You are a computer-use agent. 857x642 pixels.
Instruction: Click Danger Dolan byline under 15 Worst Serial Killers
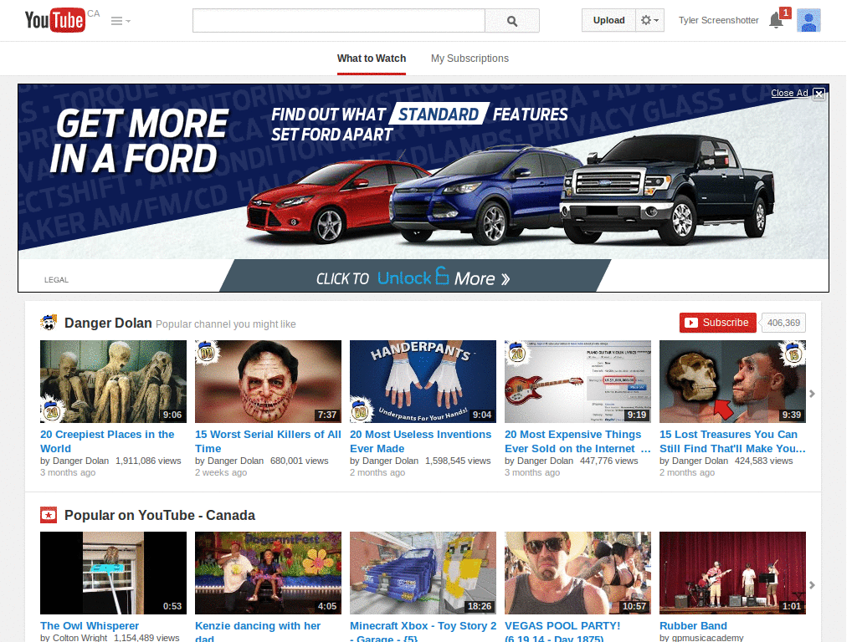[235, 461]
